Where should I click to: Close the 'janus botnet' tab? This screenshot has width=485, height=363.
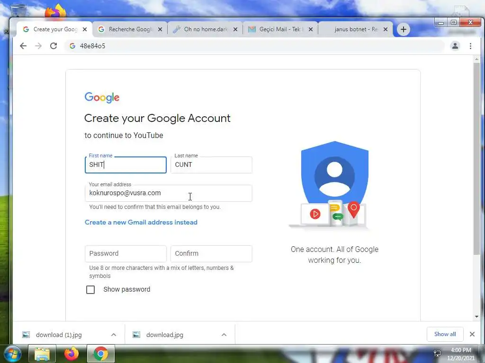point(386,29)
